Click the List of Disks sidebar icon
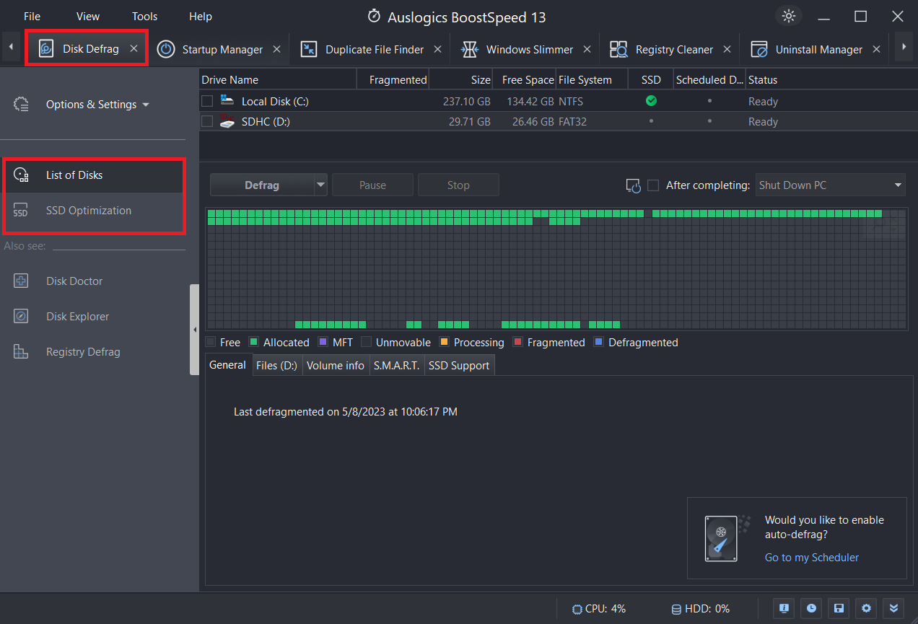Screen dimensions: 918x624 point(21,175)
